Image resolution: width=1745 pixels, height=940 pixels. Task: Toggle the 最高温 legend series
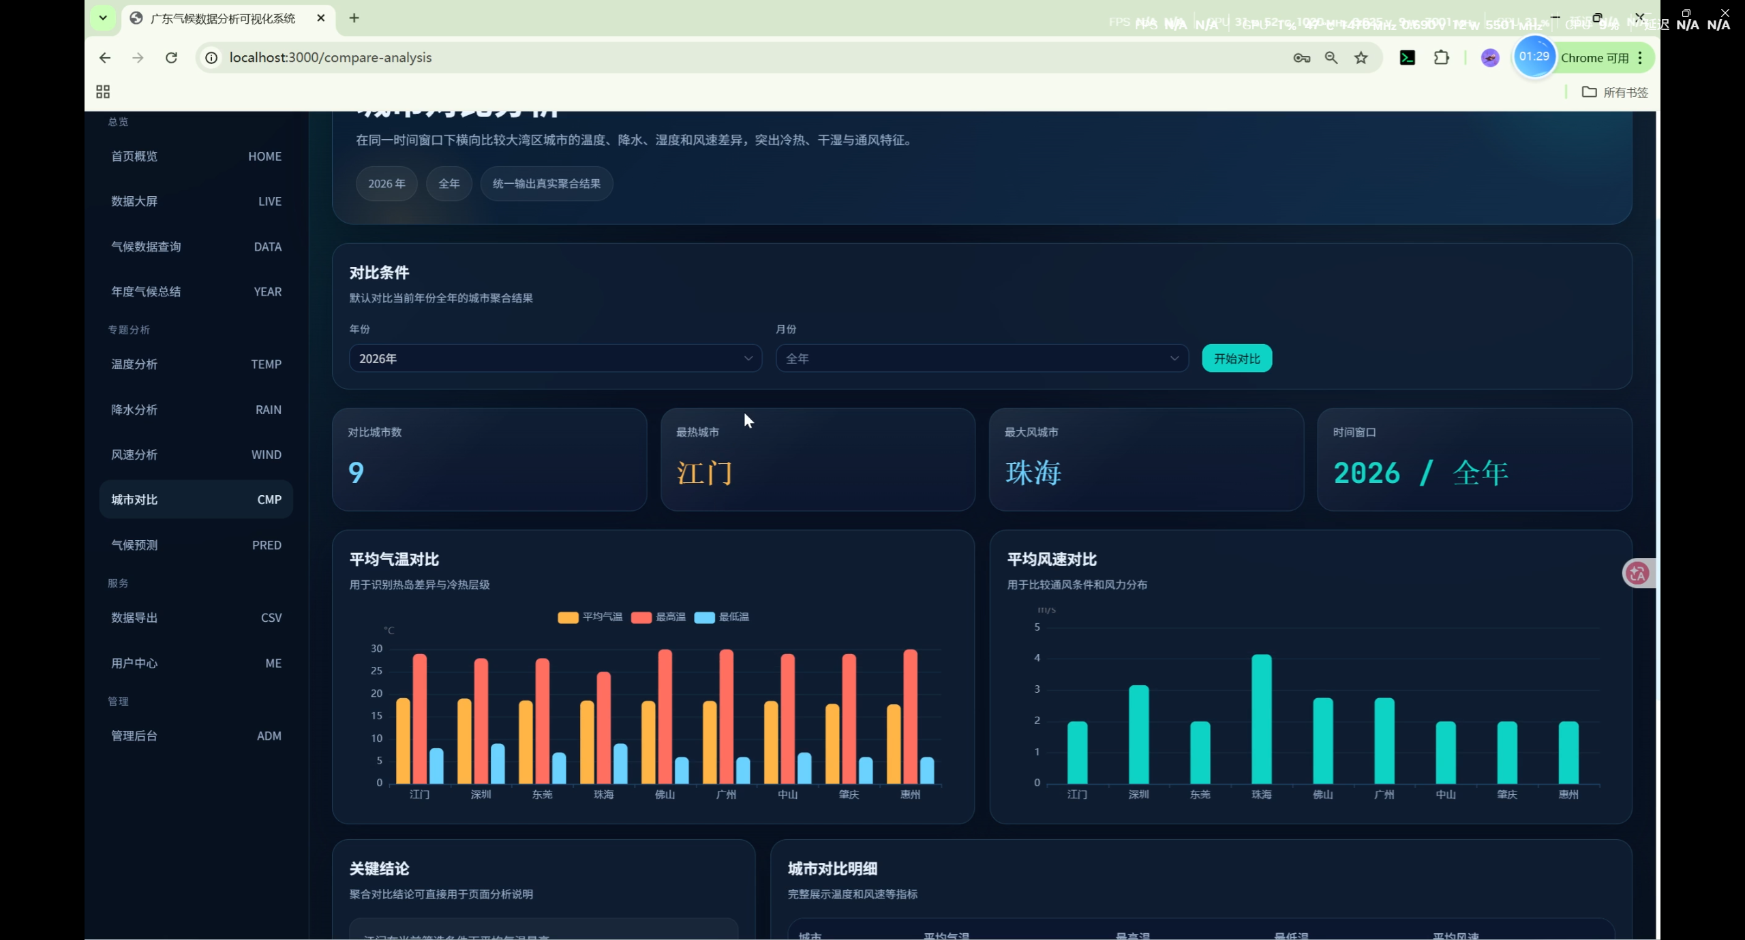click(658, 617)
